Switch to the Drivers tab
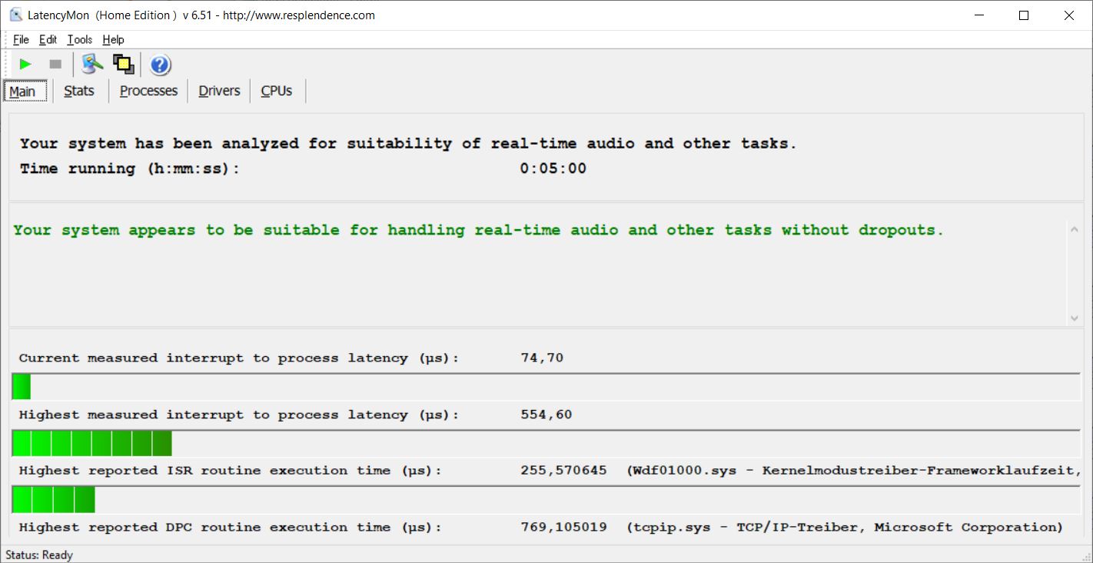1093x563 pixels. (x=219, y=91)
